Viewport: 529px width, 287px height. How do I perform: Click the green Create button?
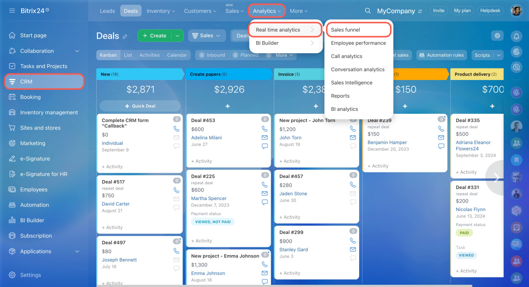point(155,35)
